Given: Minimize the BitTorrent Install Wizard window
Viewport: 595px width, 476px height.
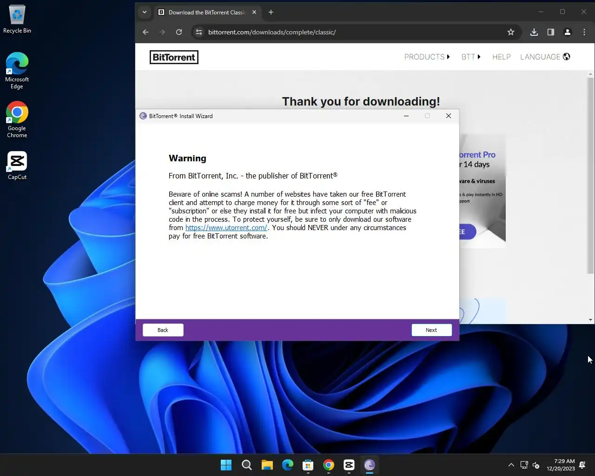Looking at the screenshot, I should 406,116.
